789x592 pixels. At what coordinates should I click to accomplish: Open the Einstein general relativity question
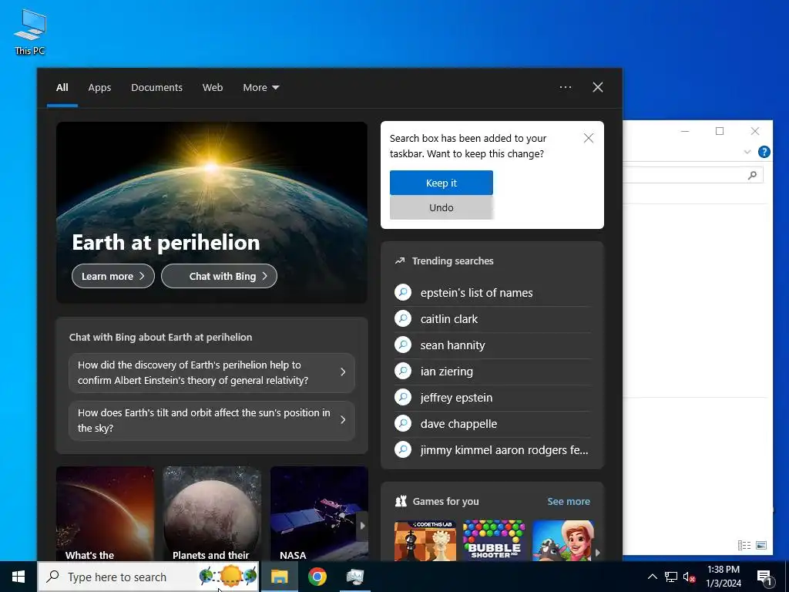click(212, 372)
